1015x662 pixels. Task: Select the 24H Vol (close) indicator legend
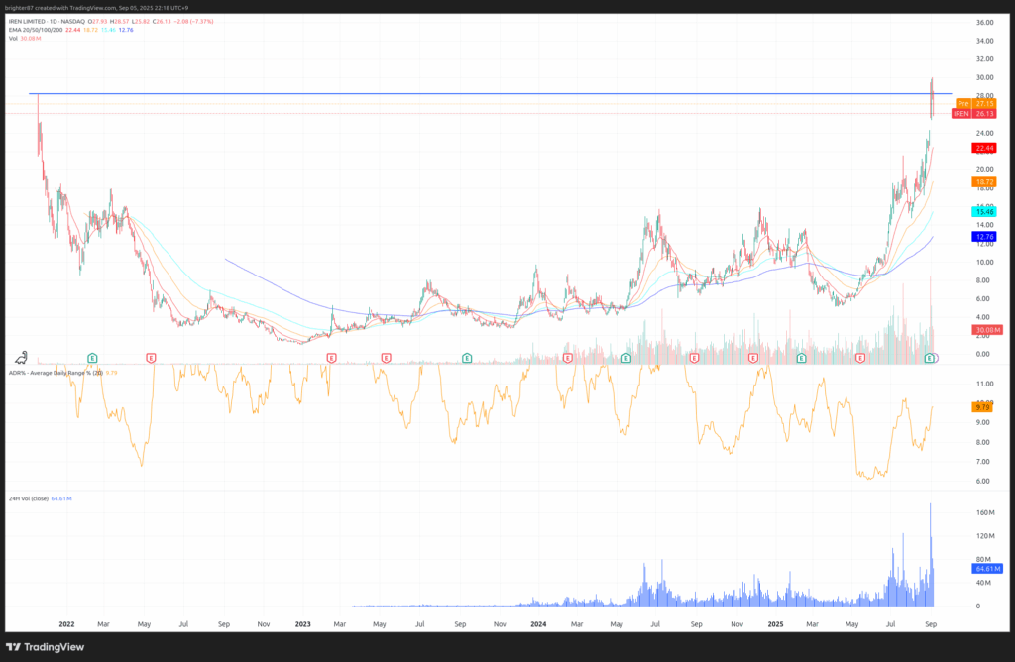(29, 498)
